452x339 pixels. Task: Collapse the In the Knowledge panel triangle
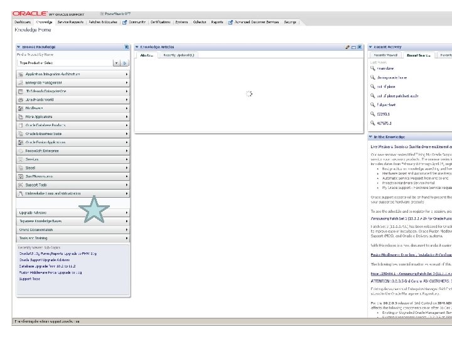click(x=370, y=137)
